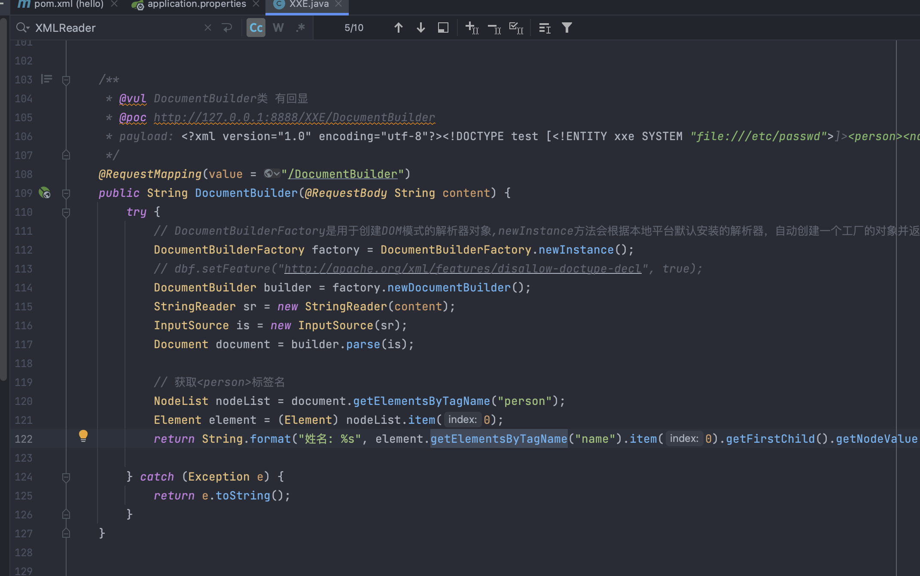Open search filter funnel options
This screenshot has height=576, width=920.
tap(567, 28)
